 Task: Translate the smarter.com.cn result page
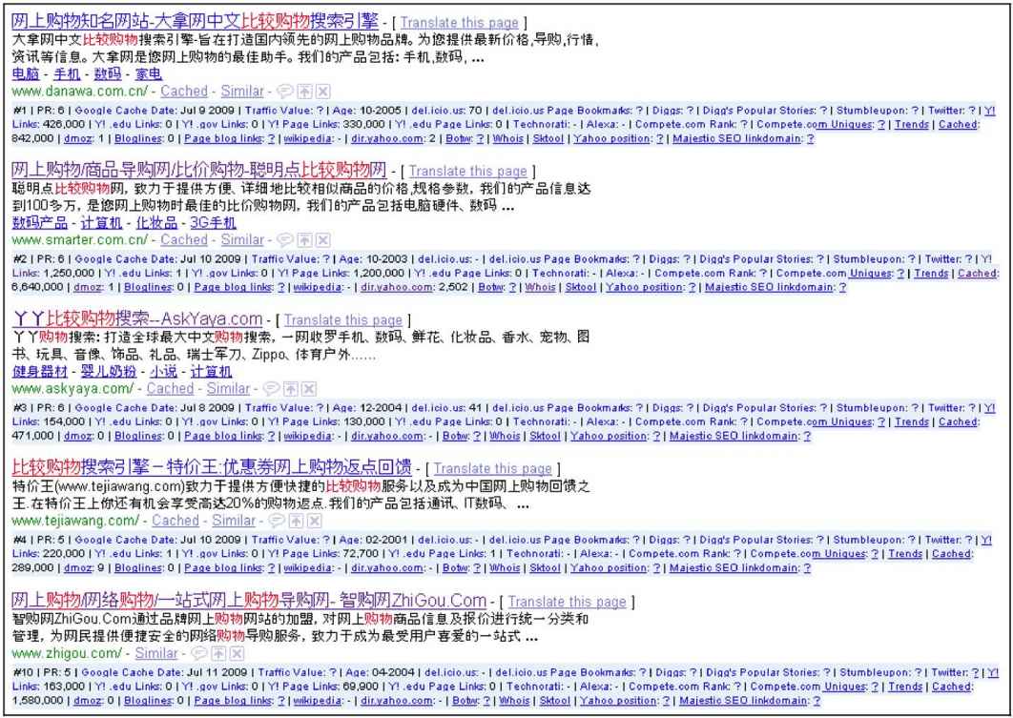[x=467, y=171]
